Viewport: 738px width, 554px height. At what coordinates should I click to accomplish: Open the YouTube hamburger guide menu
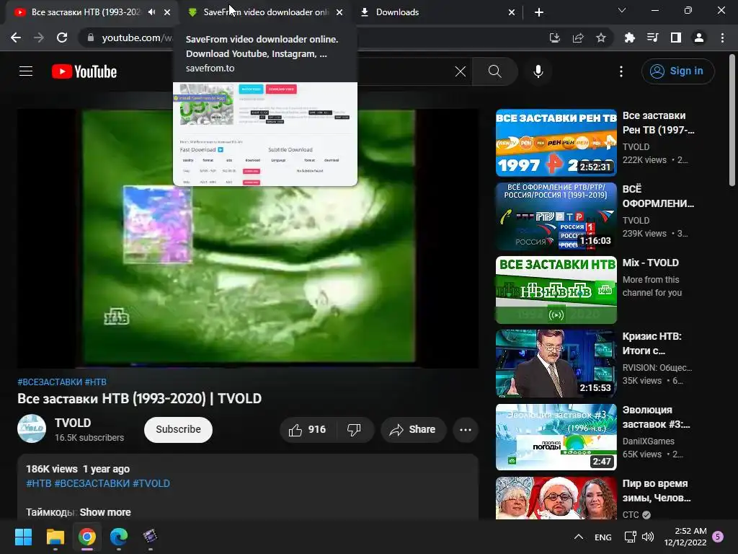tap(26, 71)
